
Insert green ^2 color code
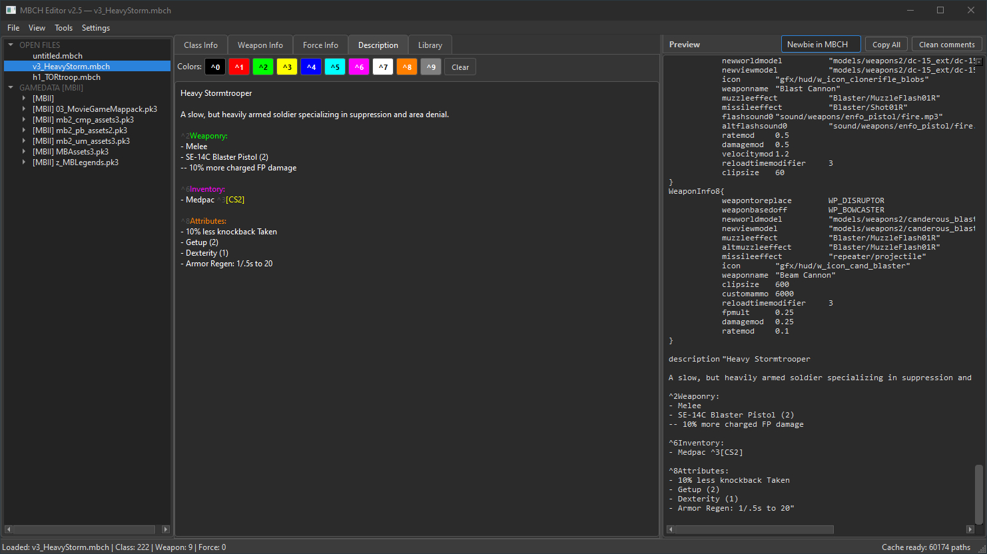(263, 67)
